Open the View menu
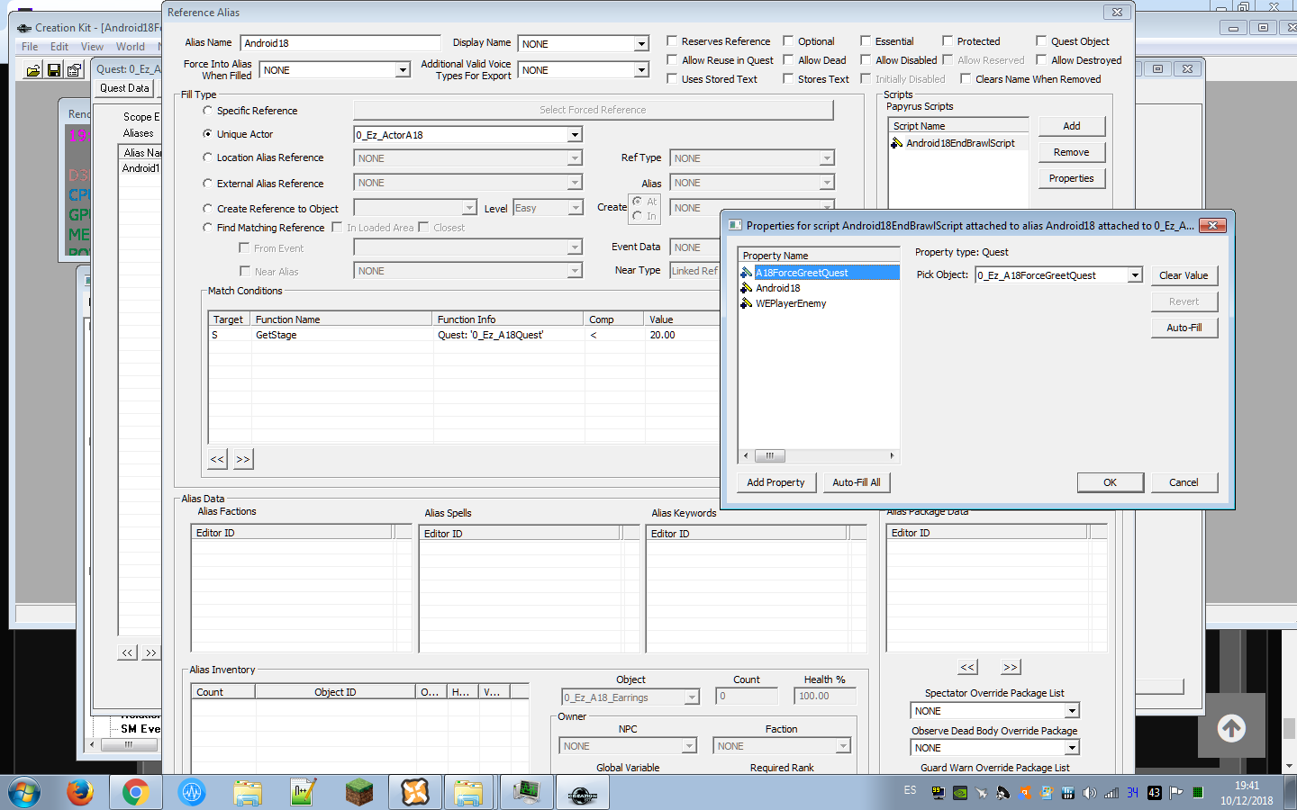Screen dimensions: 1297x810 tap(92, 47)
